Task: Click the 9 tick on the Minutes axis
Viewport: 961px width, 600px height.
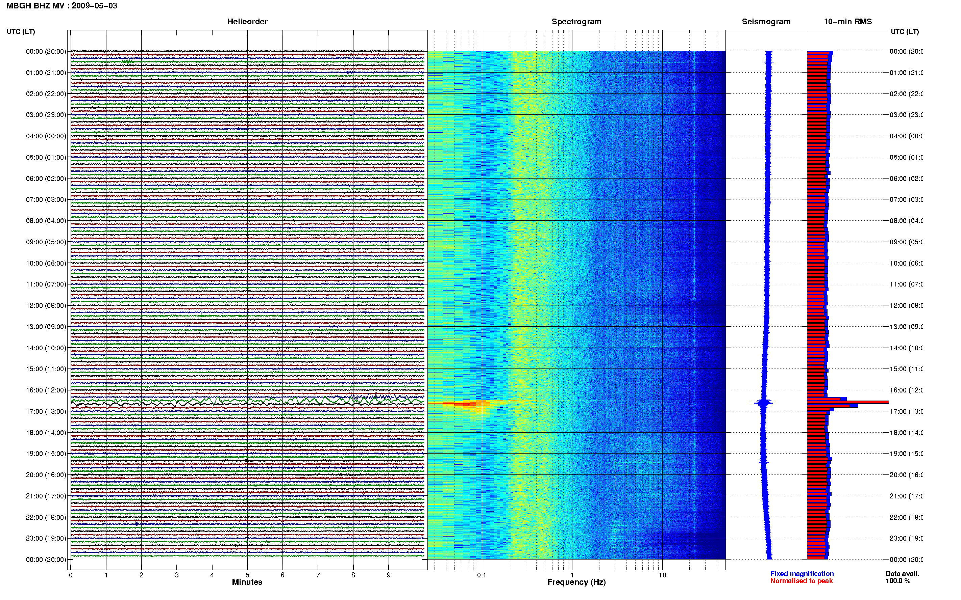Action: click(389, 575)
